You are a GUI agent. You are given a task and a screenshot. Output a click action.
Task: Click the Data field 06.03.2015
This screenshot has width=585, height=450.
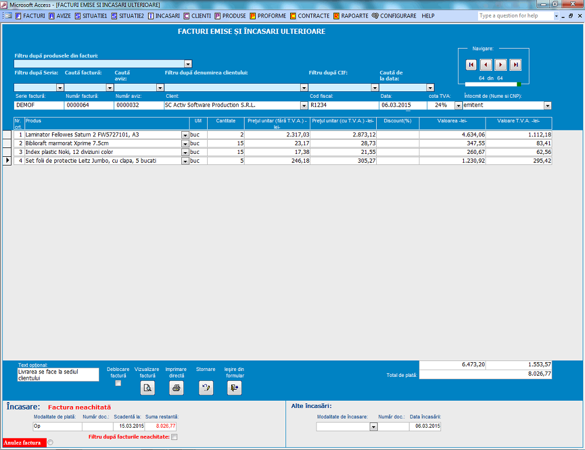coord(403,105)
